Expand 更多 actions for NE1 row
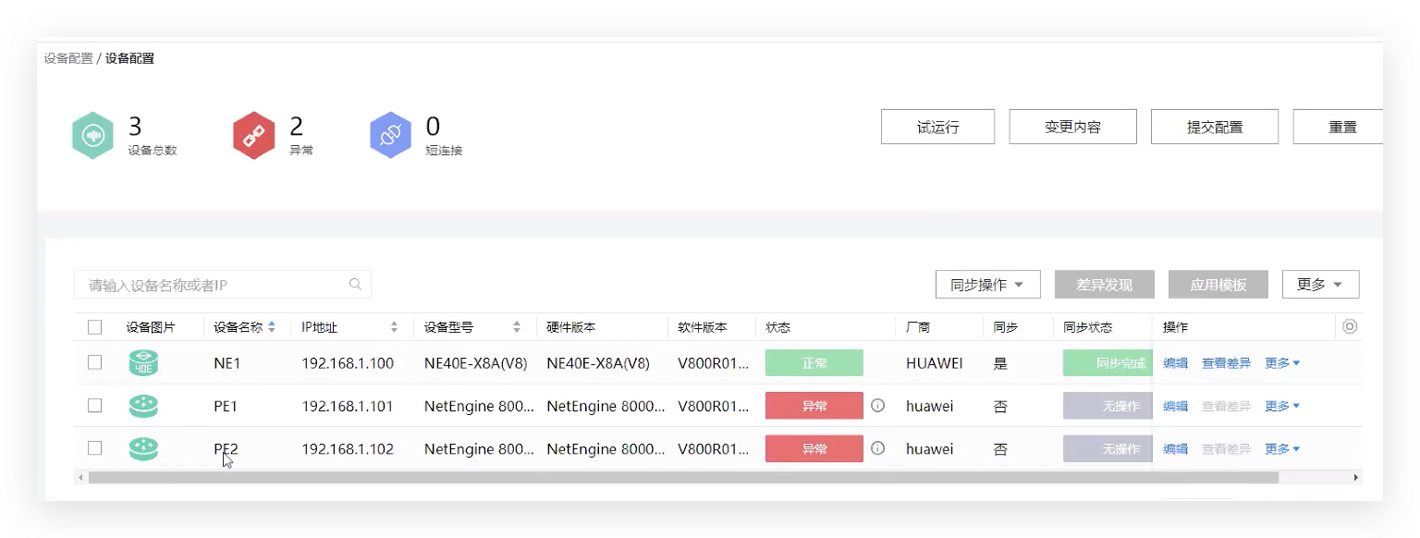This screenshot has height=538, width=1420. coord(1282,363)
